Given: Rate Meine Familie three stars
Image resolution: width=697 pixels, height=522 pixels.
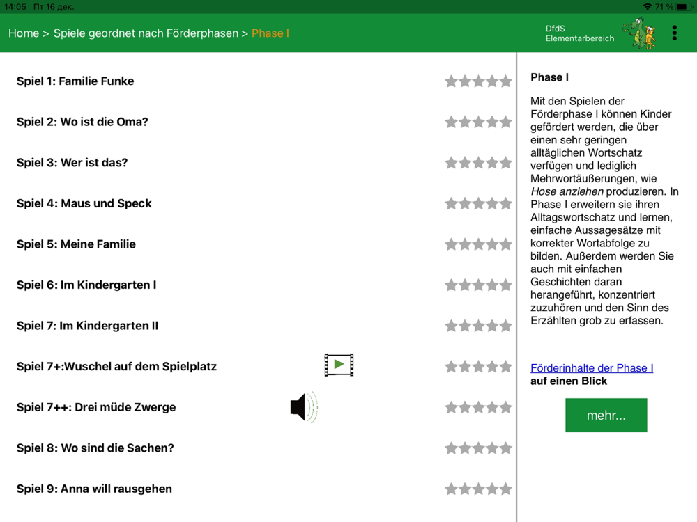Looking at the screenshot, I should [x=478, y=244].
